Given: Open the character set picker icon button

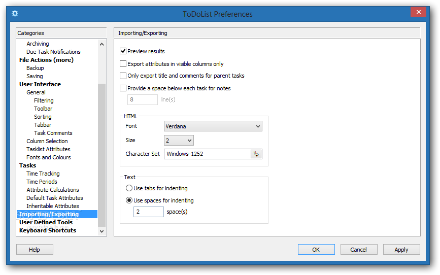Looking at the screenshot, I should coord(256,154).
